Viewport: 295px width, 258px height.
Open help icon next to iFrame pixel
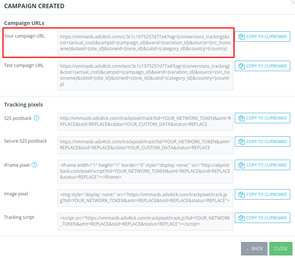[x=35, y=165]
